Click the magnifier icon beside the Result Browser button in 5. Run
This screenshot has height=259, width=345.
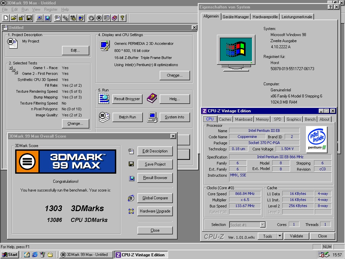104,99
